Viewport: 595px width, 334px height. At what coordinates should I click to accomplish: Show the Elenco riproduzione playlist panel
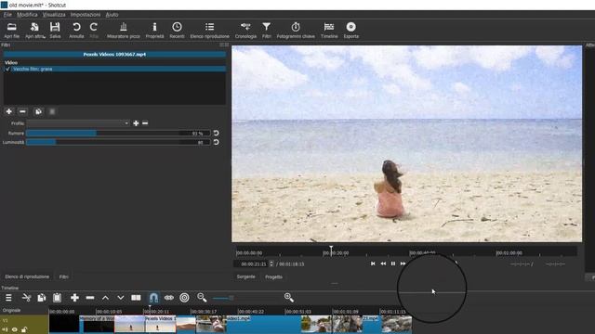click(209, 31)
